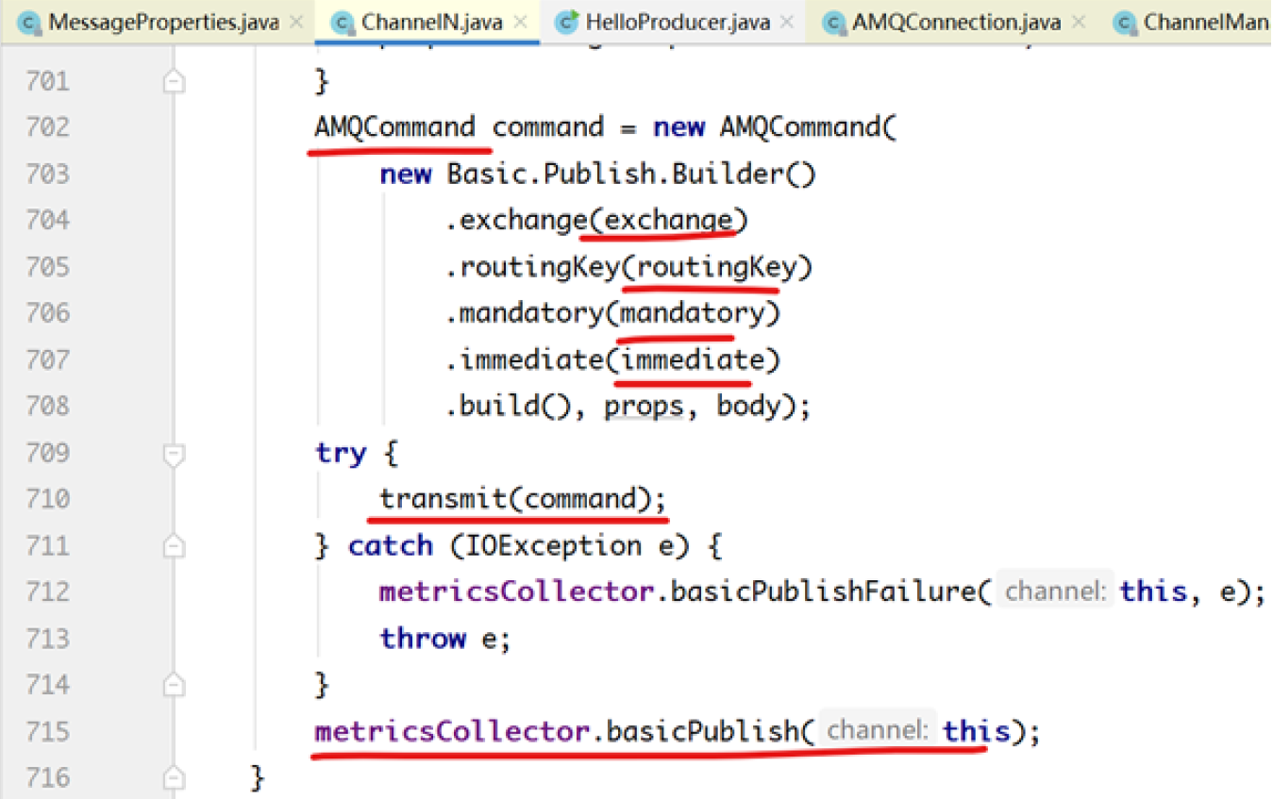Viewport: 1273px width, 799px height.
Task: Click the ChannelN.java tab class icon
Action: 344,22
